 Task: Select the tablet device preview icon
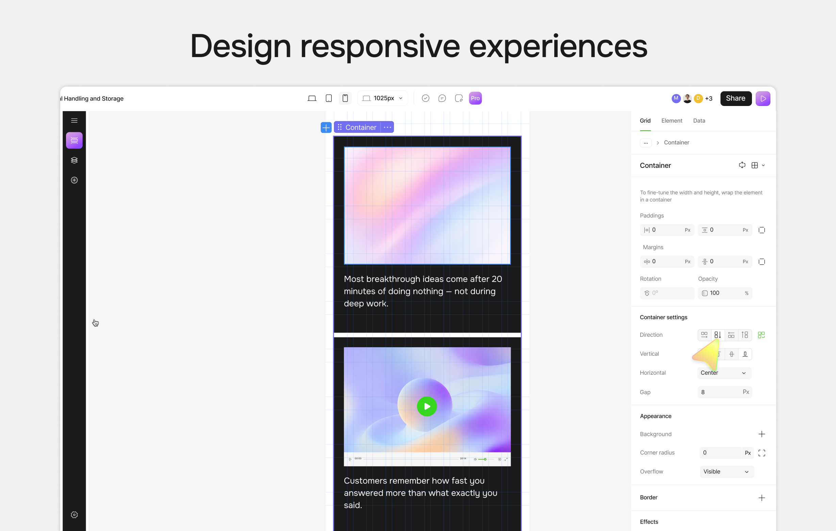(x=328, y=99)
